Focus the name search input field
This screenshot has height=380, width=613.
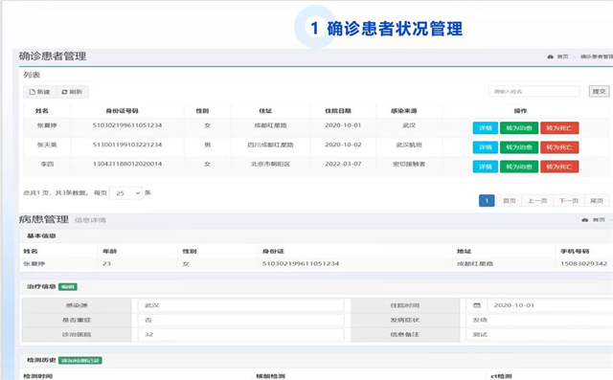534,91
